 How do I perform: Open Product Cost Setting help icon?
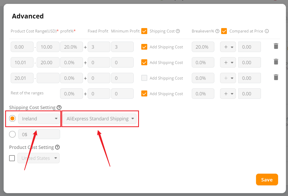[57, 147]
